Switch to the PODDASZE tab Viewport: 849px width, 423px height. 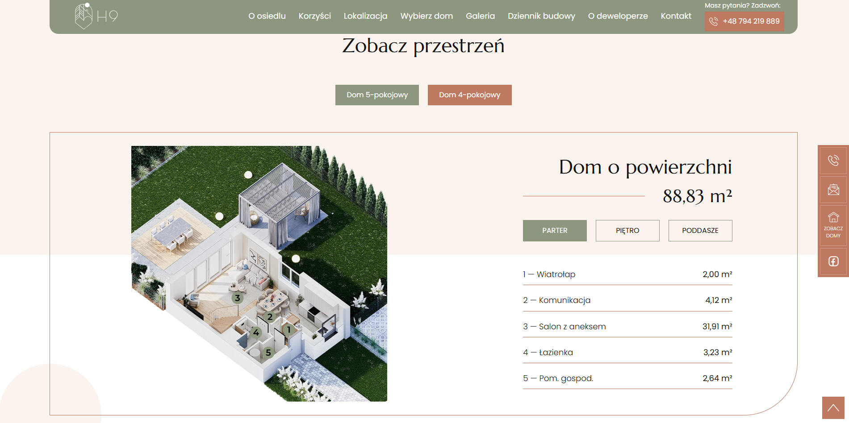coord(700,231)
